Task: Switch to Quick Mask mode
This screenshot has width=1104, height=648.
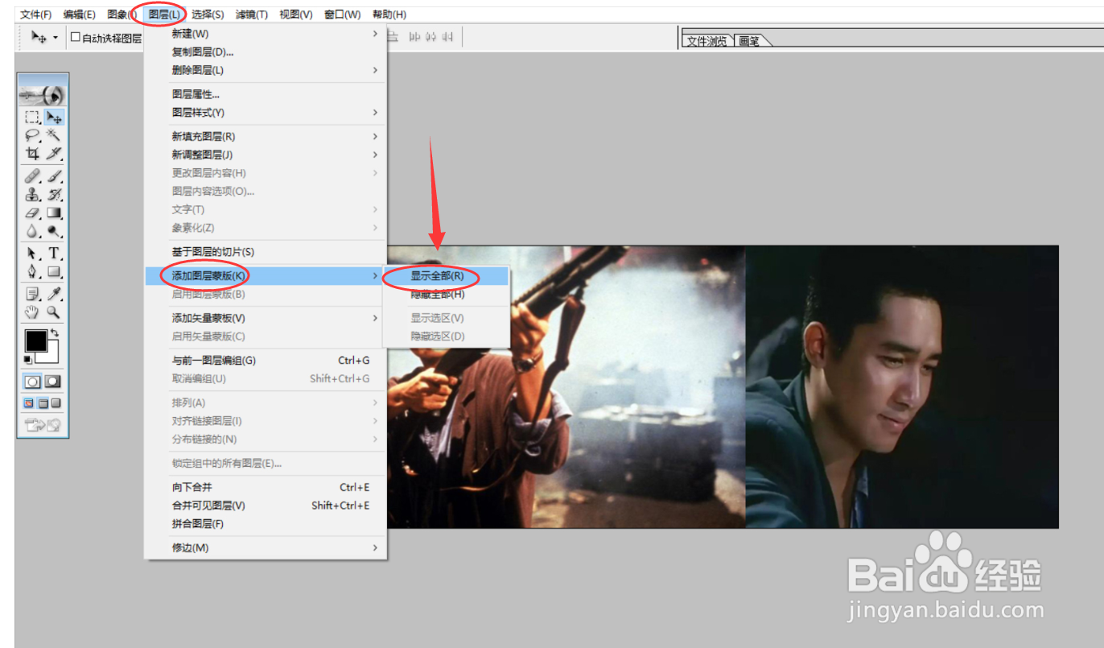Action: (53, 381)
